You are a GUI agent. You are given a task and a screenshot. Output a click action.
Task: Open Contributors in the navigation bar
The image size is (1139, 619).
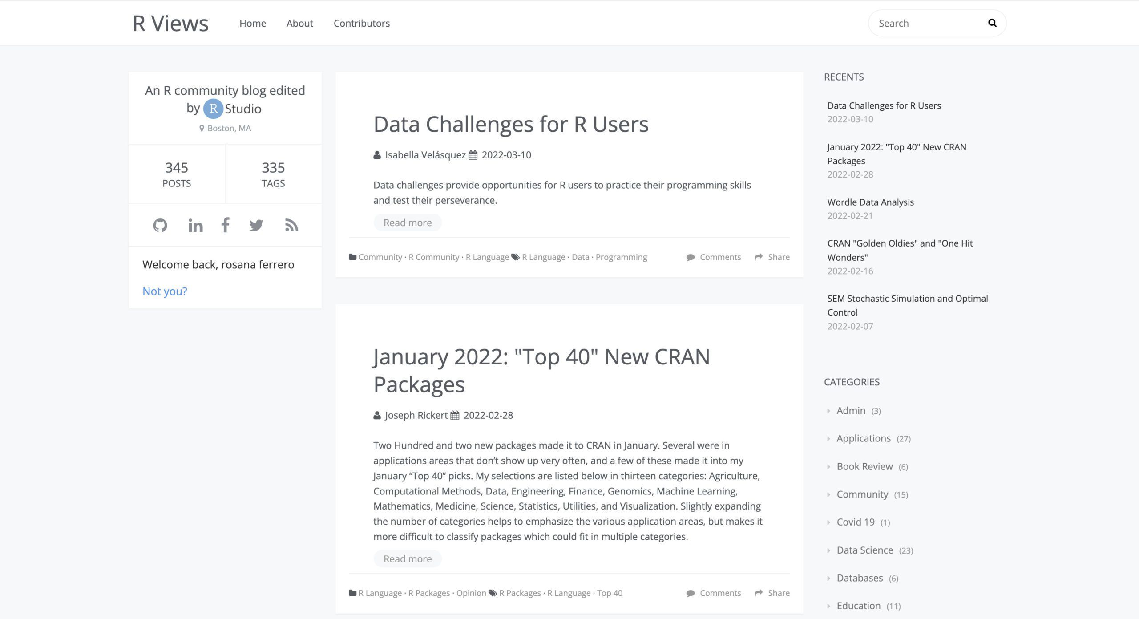(362, 23)
